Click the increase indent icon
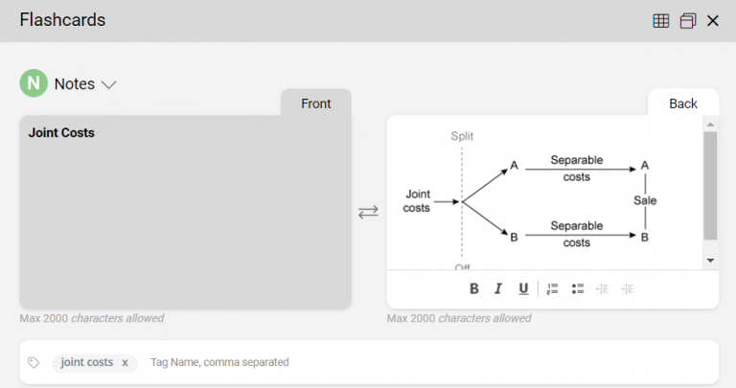736x388 pixels. pyautogui.click(x=627, y=288)
